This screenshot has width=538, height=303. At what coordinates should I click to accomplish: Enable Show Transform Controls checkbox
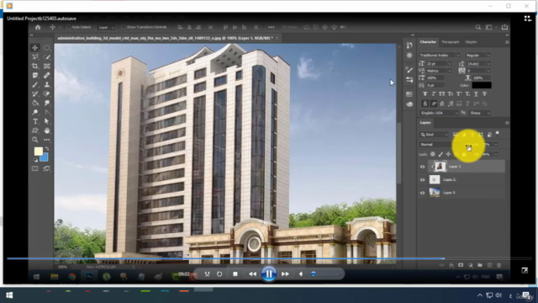click(124, 27)
